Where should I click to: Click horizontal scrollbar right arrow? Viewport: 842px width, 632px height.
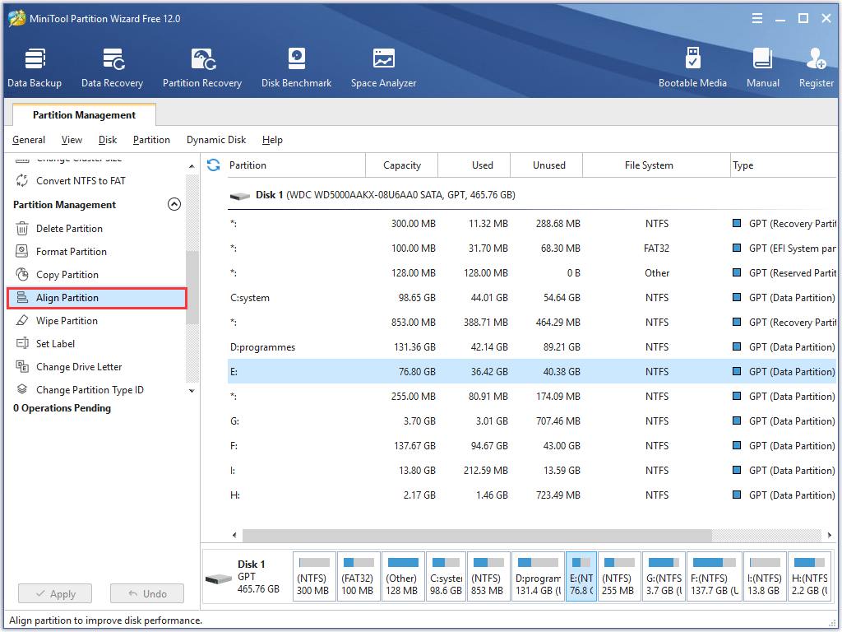(x=829, y=535)
